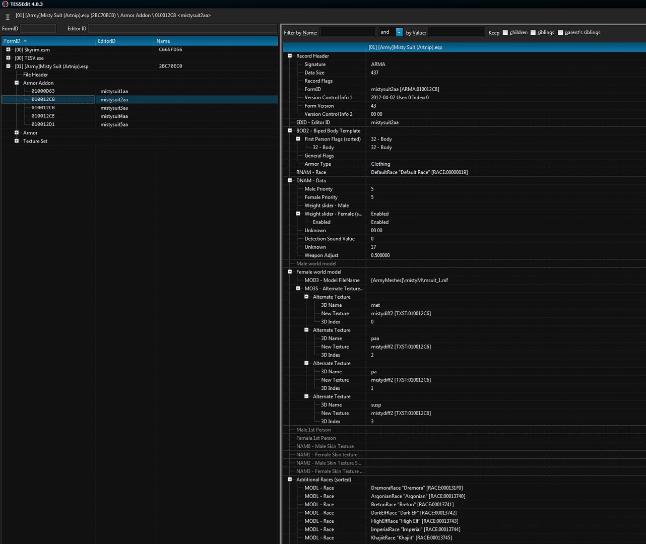Collapse the Record Header section

point(290,56)
